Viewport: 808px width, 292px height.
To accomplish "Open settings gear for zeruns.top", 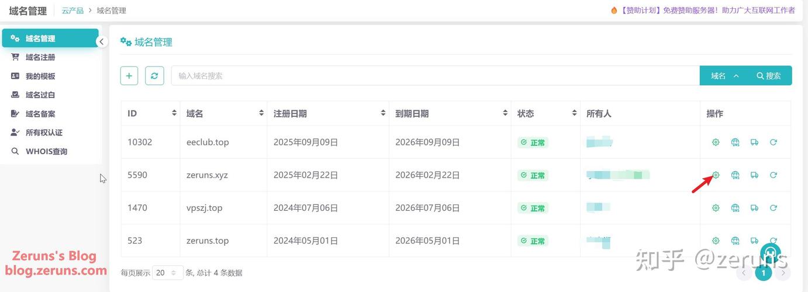I will coord(716,240).
